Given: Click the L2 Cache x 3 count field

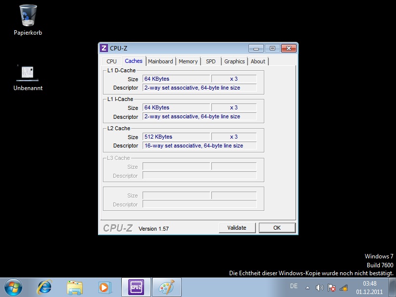Looking at the screenshot, I should pos(234,137).
